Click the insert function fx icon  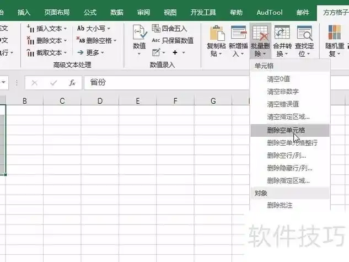(x=72, y=83)
